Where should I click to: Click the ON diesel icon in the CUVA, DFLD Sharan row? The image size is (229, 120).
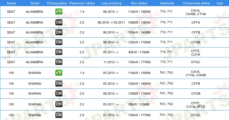click(59, 104)
